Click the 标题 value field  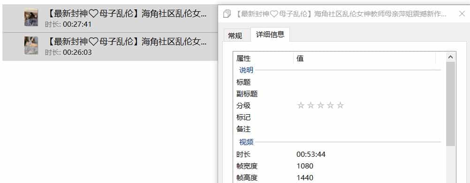[369, 82]
